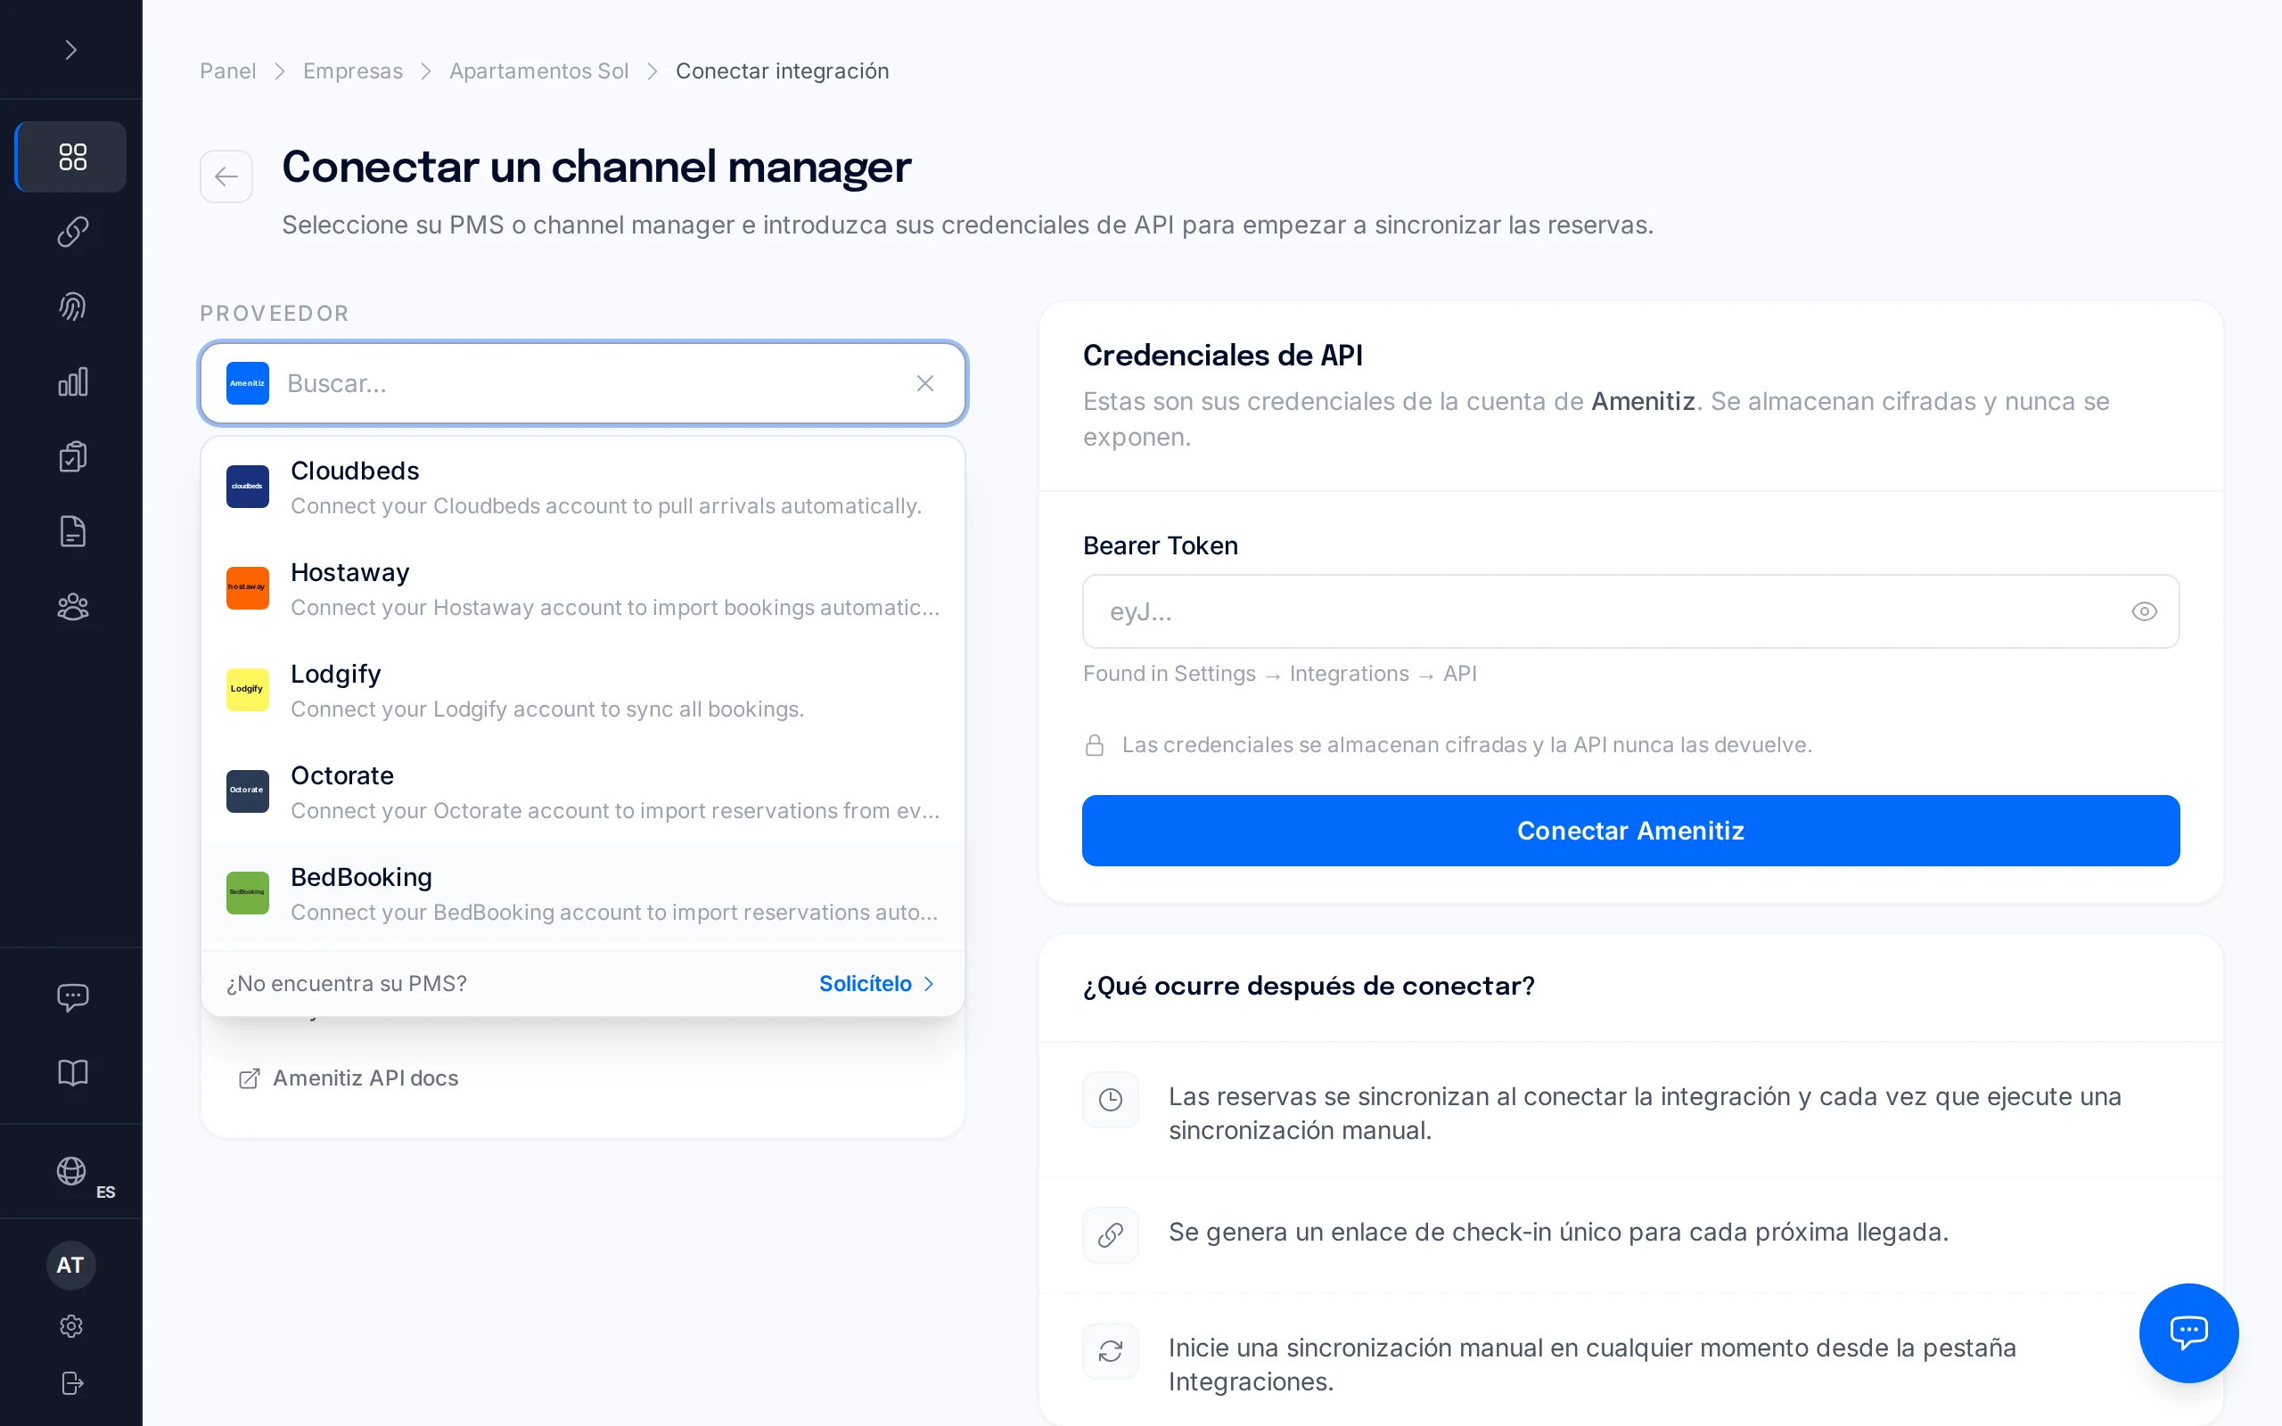Image resolution: width=2282 pixels, height=1426 pixels.
Task: Open the document file icon in sidebar
Action: pyautogui.click(x=71, y=532)
